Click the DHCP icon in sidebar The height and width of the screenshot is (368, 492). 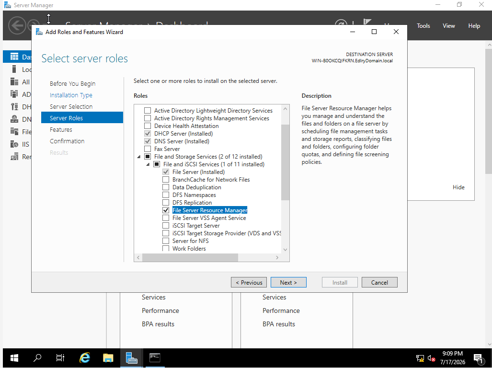14,107
